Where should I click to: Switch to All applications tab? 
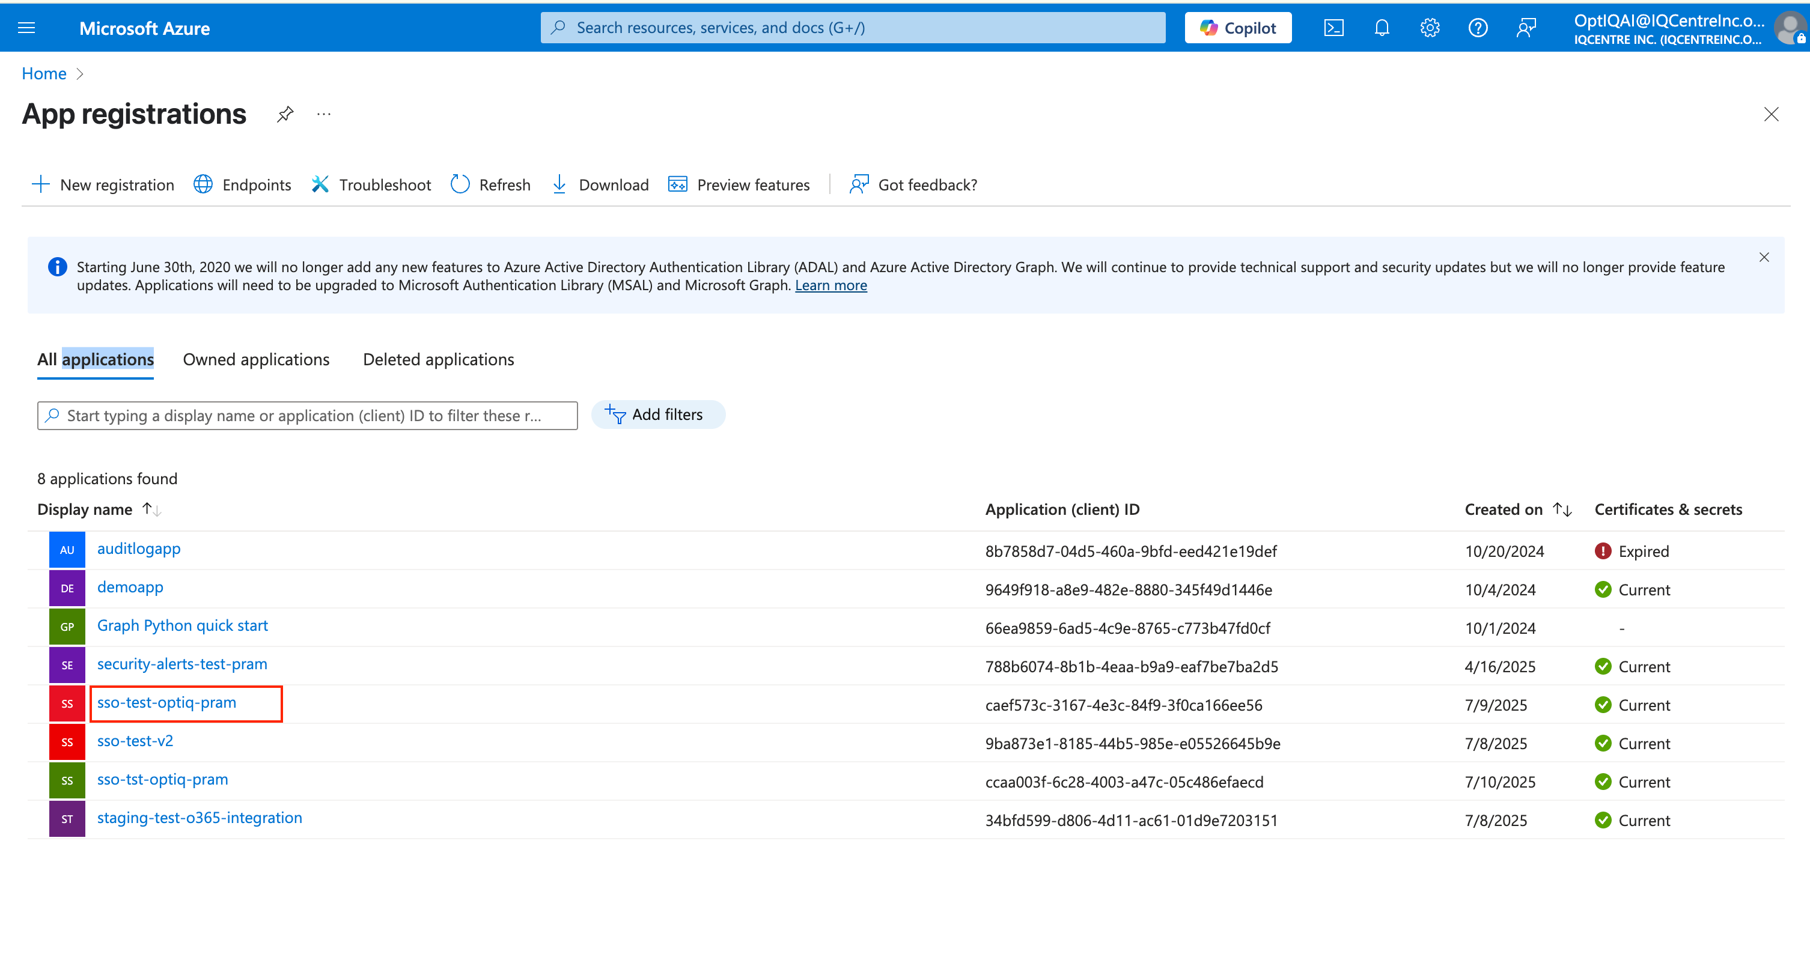pyautogui.click(x=96, y=360)
